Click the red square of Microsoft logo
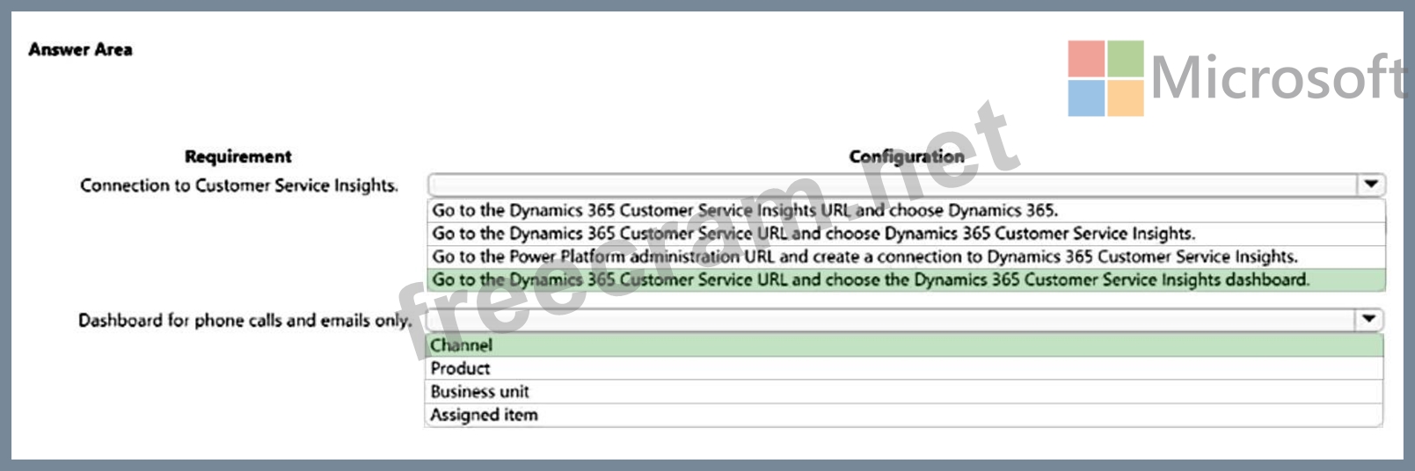 point(1086,59)
